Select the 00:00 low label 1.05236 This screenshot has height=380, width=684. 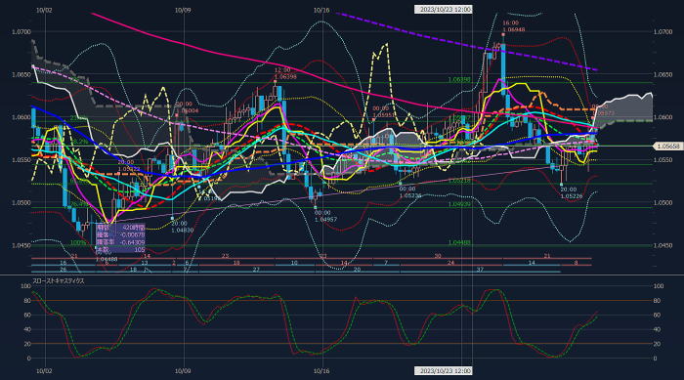coord(410,192)
